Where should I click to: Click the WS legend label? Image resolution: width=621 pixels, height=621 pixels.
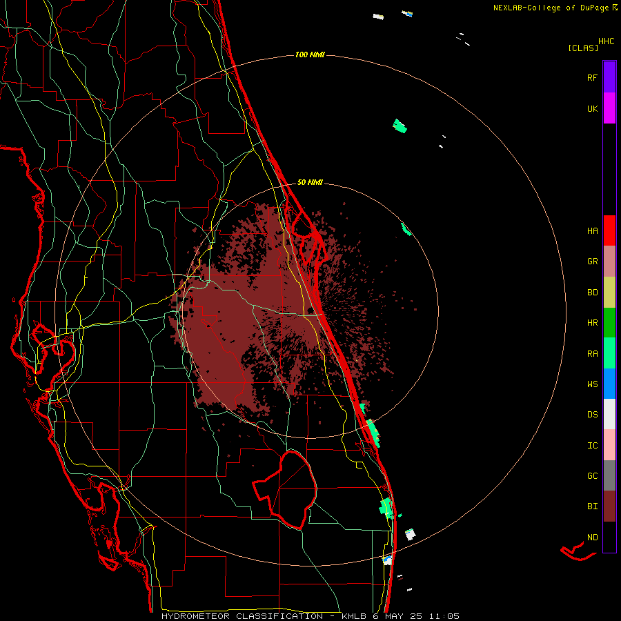(592, 384)
